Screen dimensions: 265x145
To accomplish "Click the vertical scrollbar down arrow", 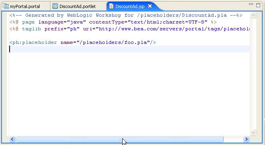I will pyautogui.click(x=253, y=132).
